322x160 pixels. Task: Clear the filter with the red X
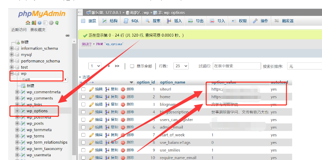pos(65,79)
